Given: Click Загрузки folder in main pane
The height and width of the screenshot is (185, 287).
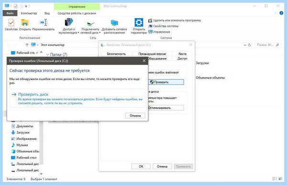Looking at the screenshot, I should [x=202, y=63].
